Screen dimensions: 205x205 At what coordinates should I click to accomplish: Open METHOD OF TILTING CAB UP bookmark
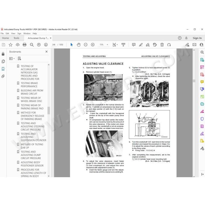[x=32, y=146]
